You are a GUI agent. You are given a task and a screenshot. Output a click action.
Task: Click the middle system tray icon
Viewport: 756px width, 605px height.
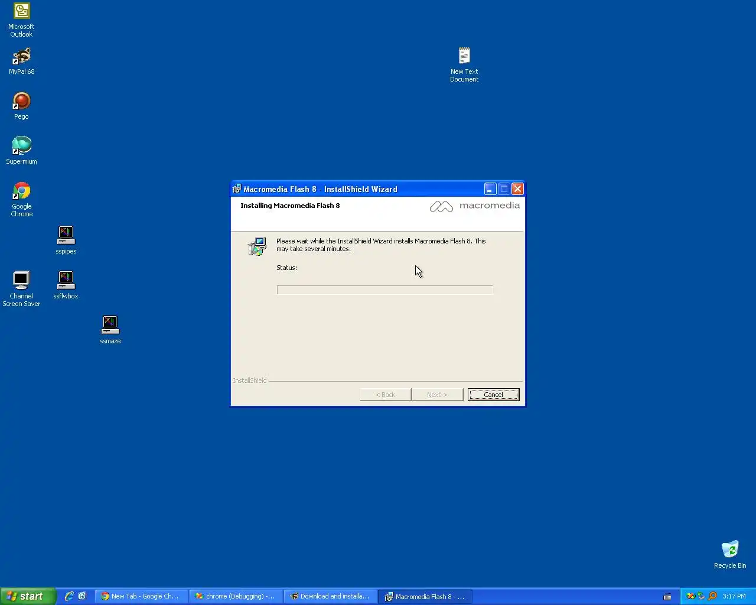click(701, 596)
